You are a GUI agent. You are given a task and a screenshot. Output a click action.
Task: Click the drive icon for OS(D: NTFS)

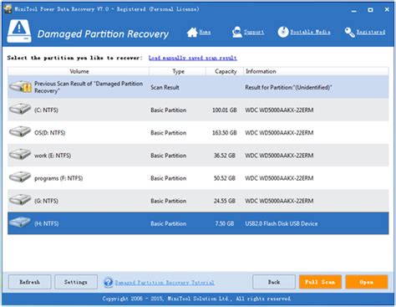tap(20, 131)
